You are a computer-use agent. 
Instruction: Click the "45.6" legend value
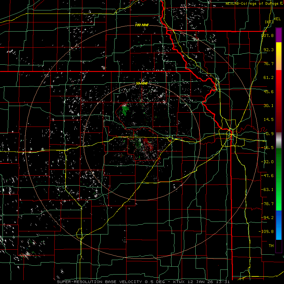269,92
